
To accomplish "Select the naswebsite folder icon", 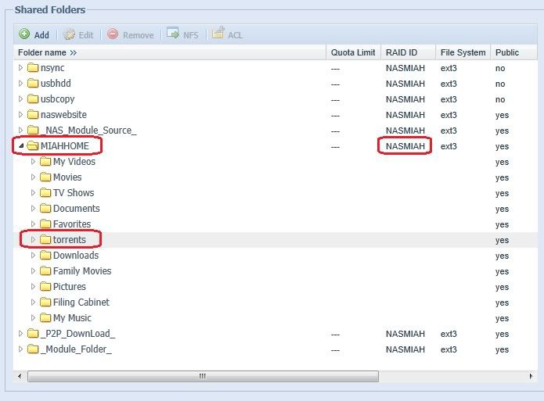I will 33,114.
